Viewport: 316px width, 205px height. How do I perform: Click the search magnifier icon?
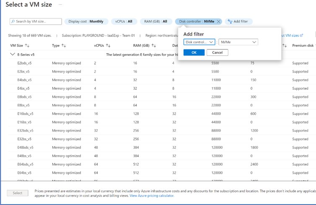pyautogui.click(x=13, y=21)
